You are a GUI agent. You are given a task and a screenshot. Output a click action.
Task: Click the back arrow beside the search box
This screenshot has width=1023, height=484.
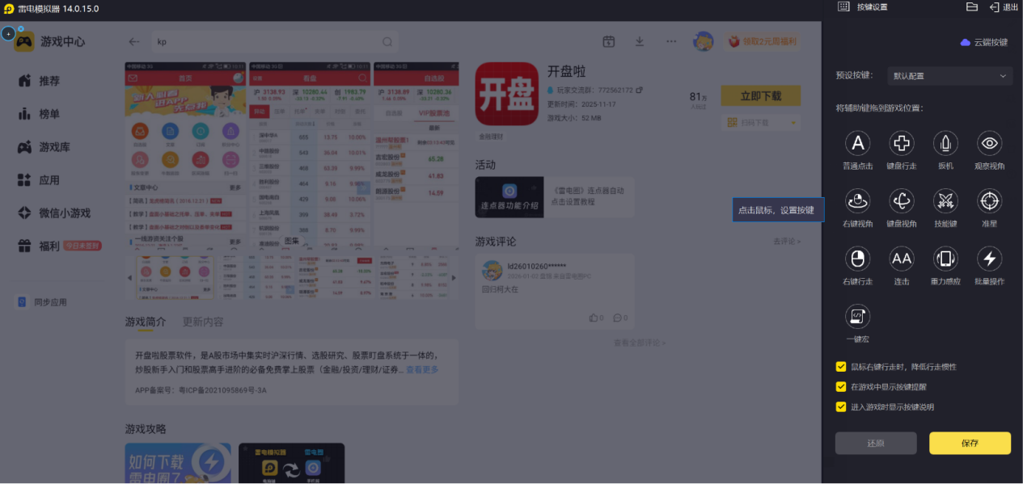(134, 42)
